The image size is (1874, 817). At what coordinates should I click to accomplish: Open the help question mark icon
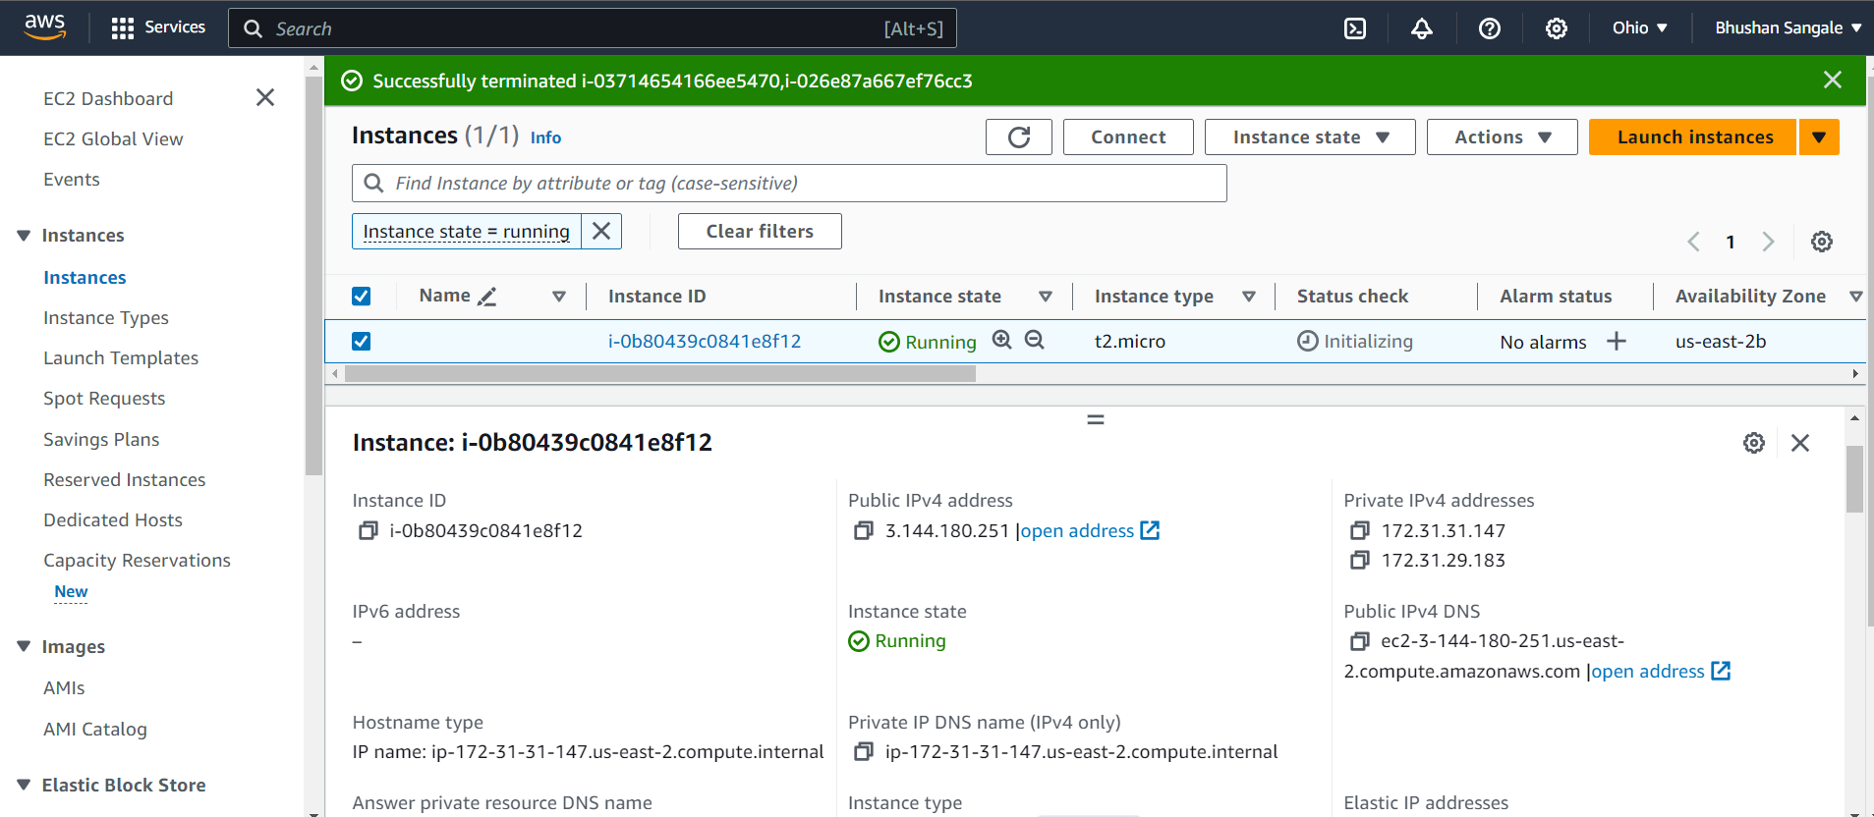[1490, 28]
